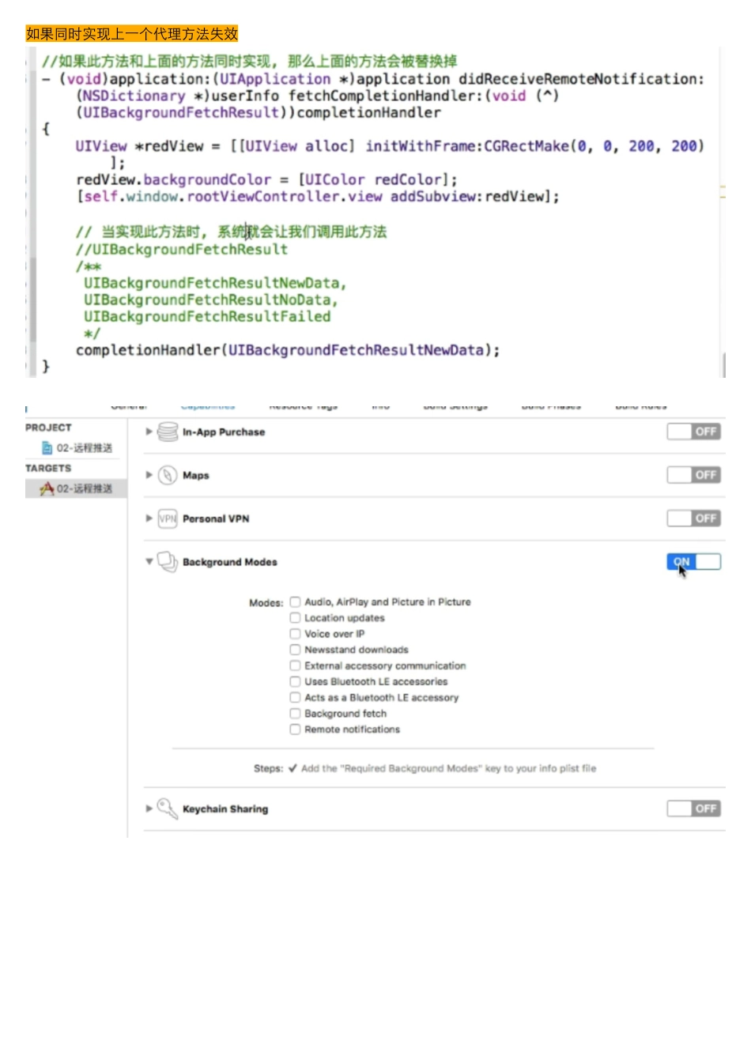Click the completionHandler call line in code

tap(288, 350)
